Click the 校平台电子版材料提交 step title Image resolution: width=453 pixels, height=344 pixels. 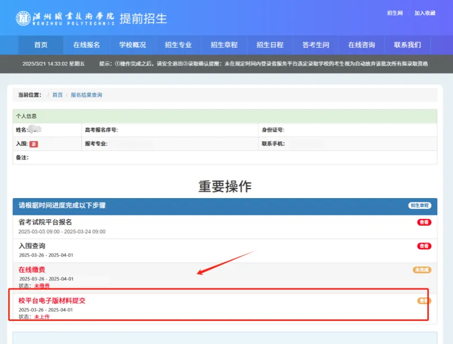(x=52, y=301)
